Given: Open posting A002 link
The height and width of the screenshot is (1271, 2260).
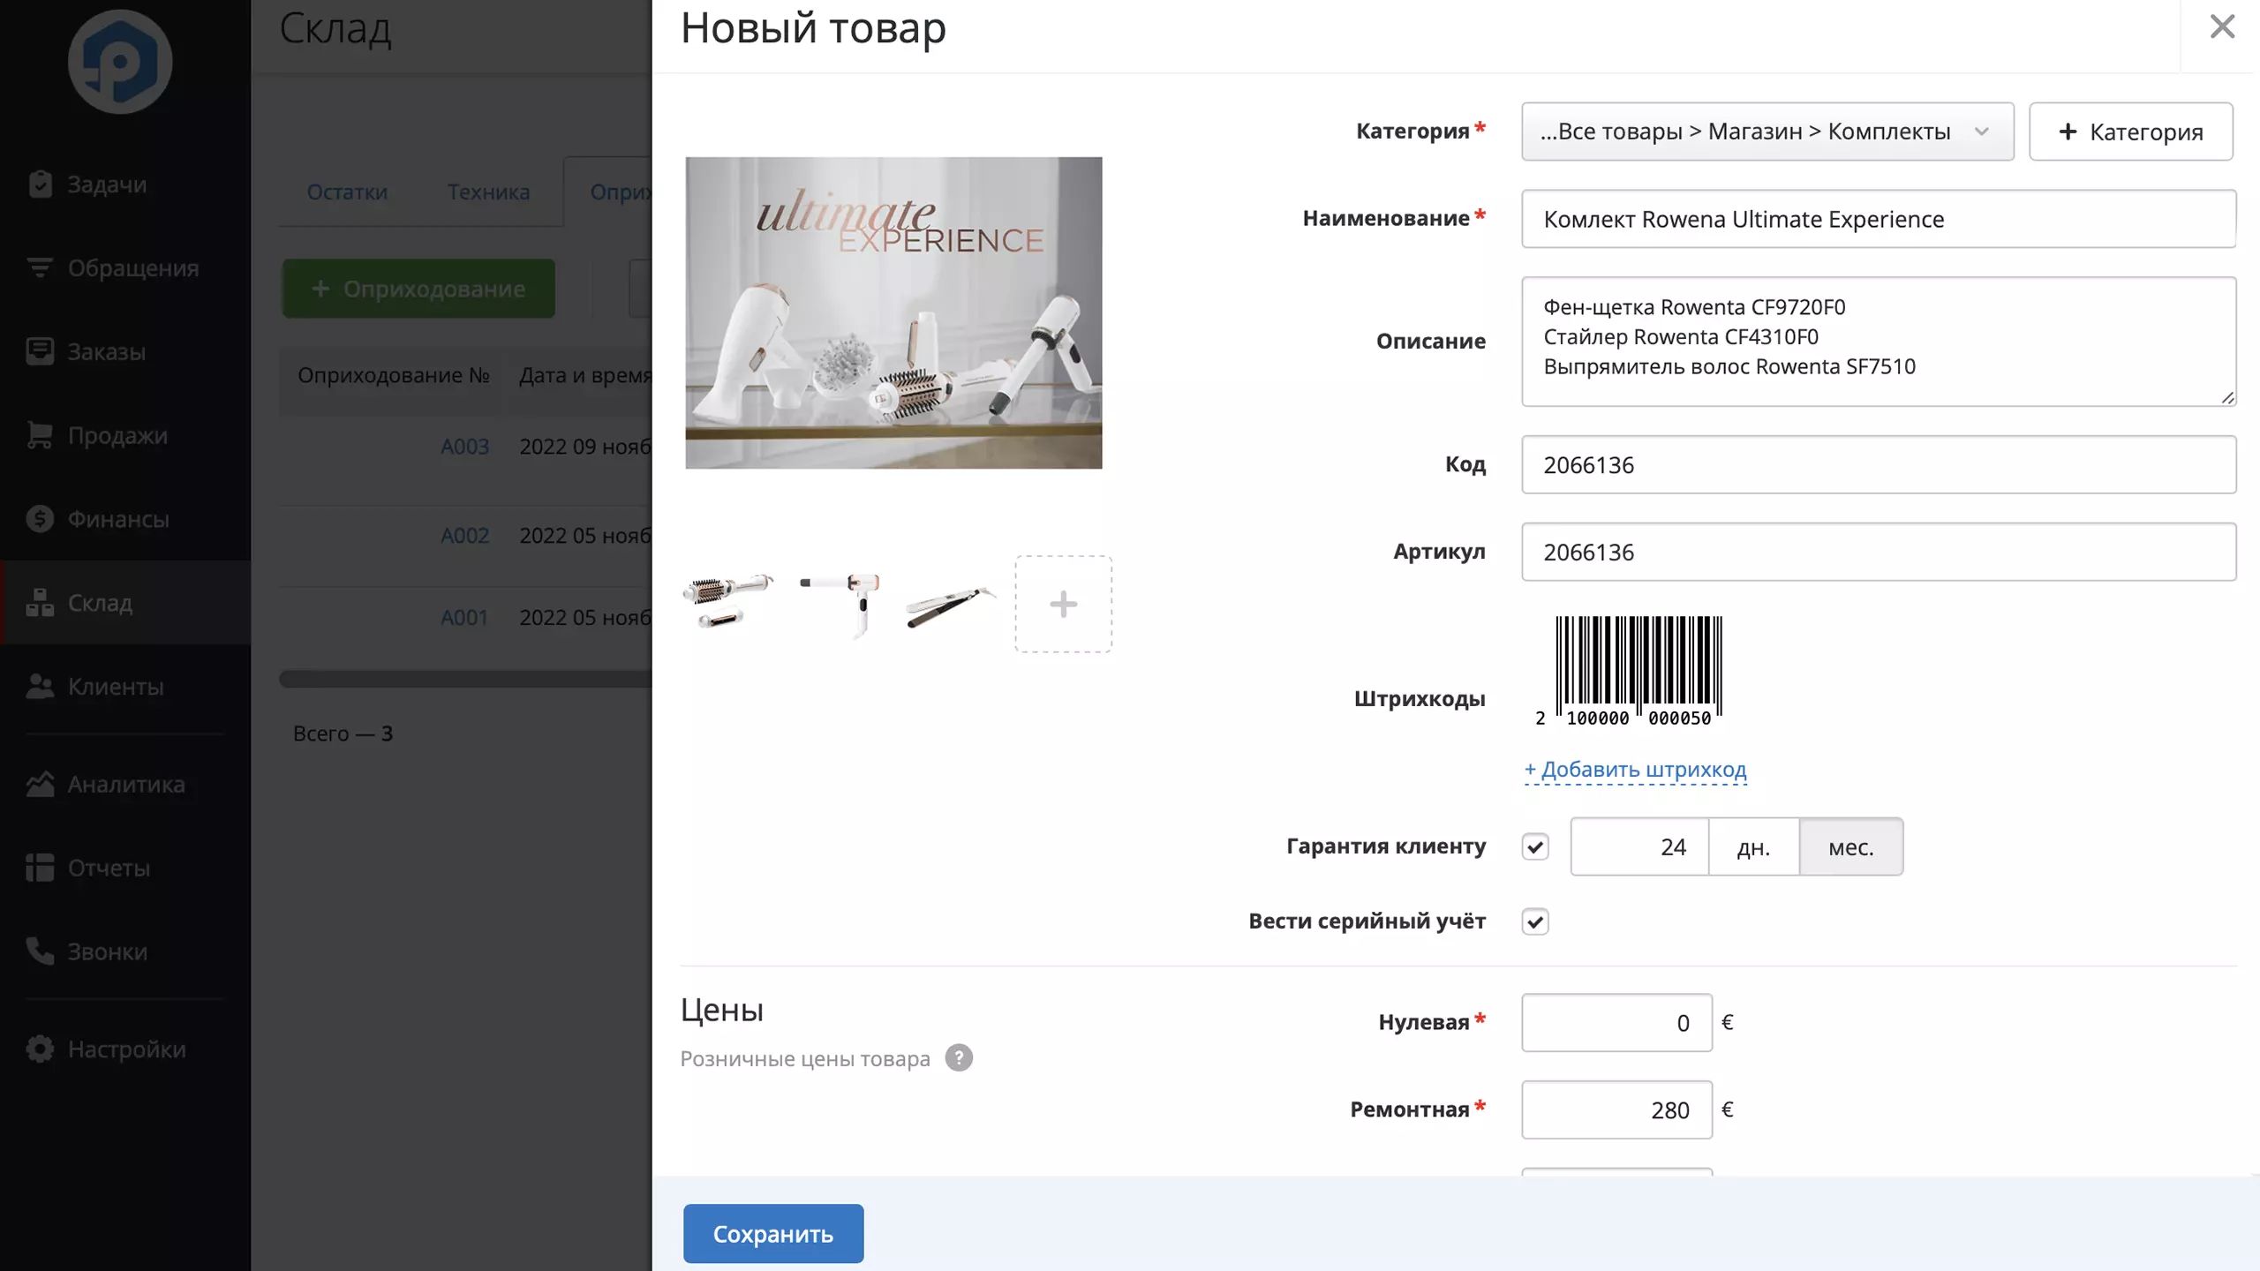Looking at the screenshot, I should tap(464, 536).
